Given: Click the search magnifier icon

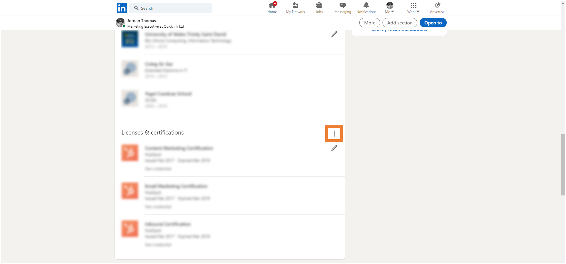Looking at the screenshot, I should click(136, 8).
